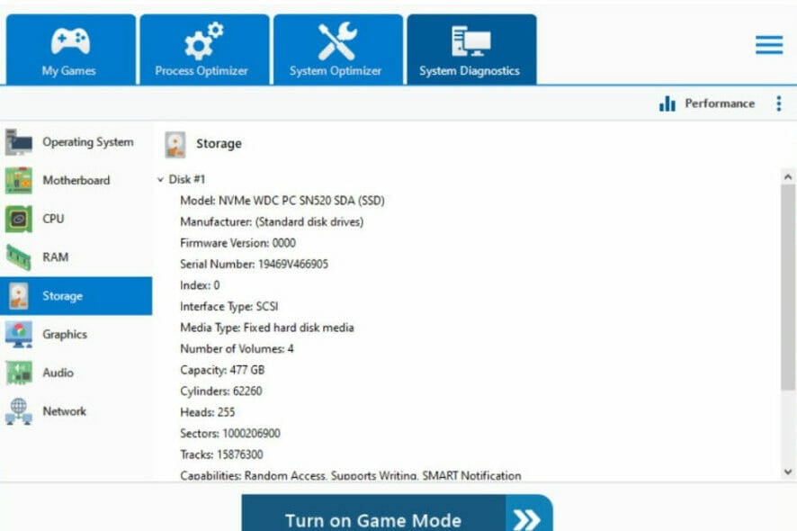The height and width of the screenshot is (531, 797).
Task: Select RAM in sidebar
Action: tap(76, 257)
